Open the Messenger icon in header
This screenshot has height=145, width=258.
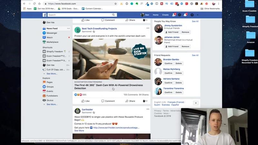[x=180, y=15]
